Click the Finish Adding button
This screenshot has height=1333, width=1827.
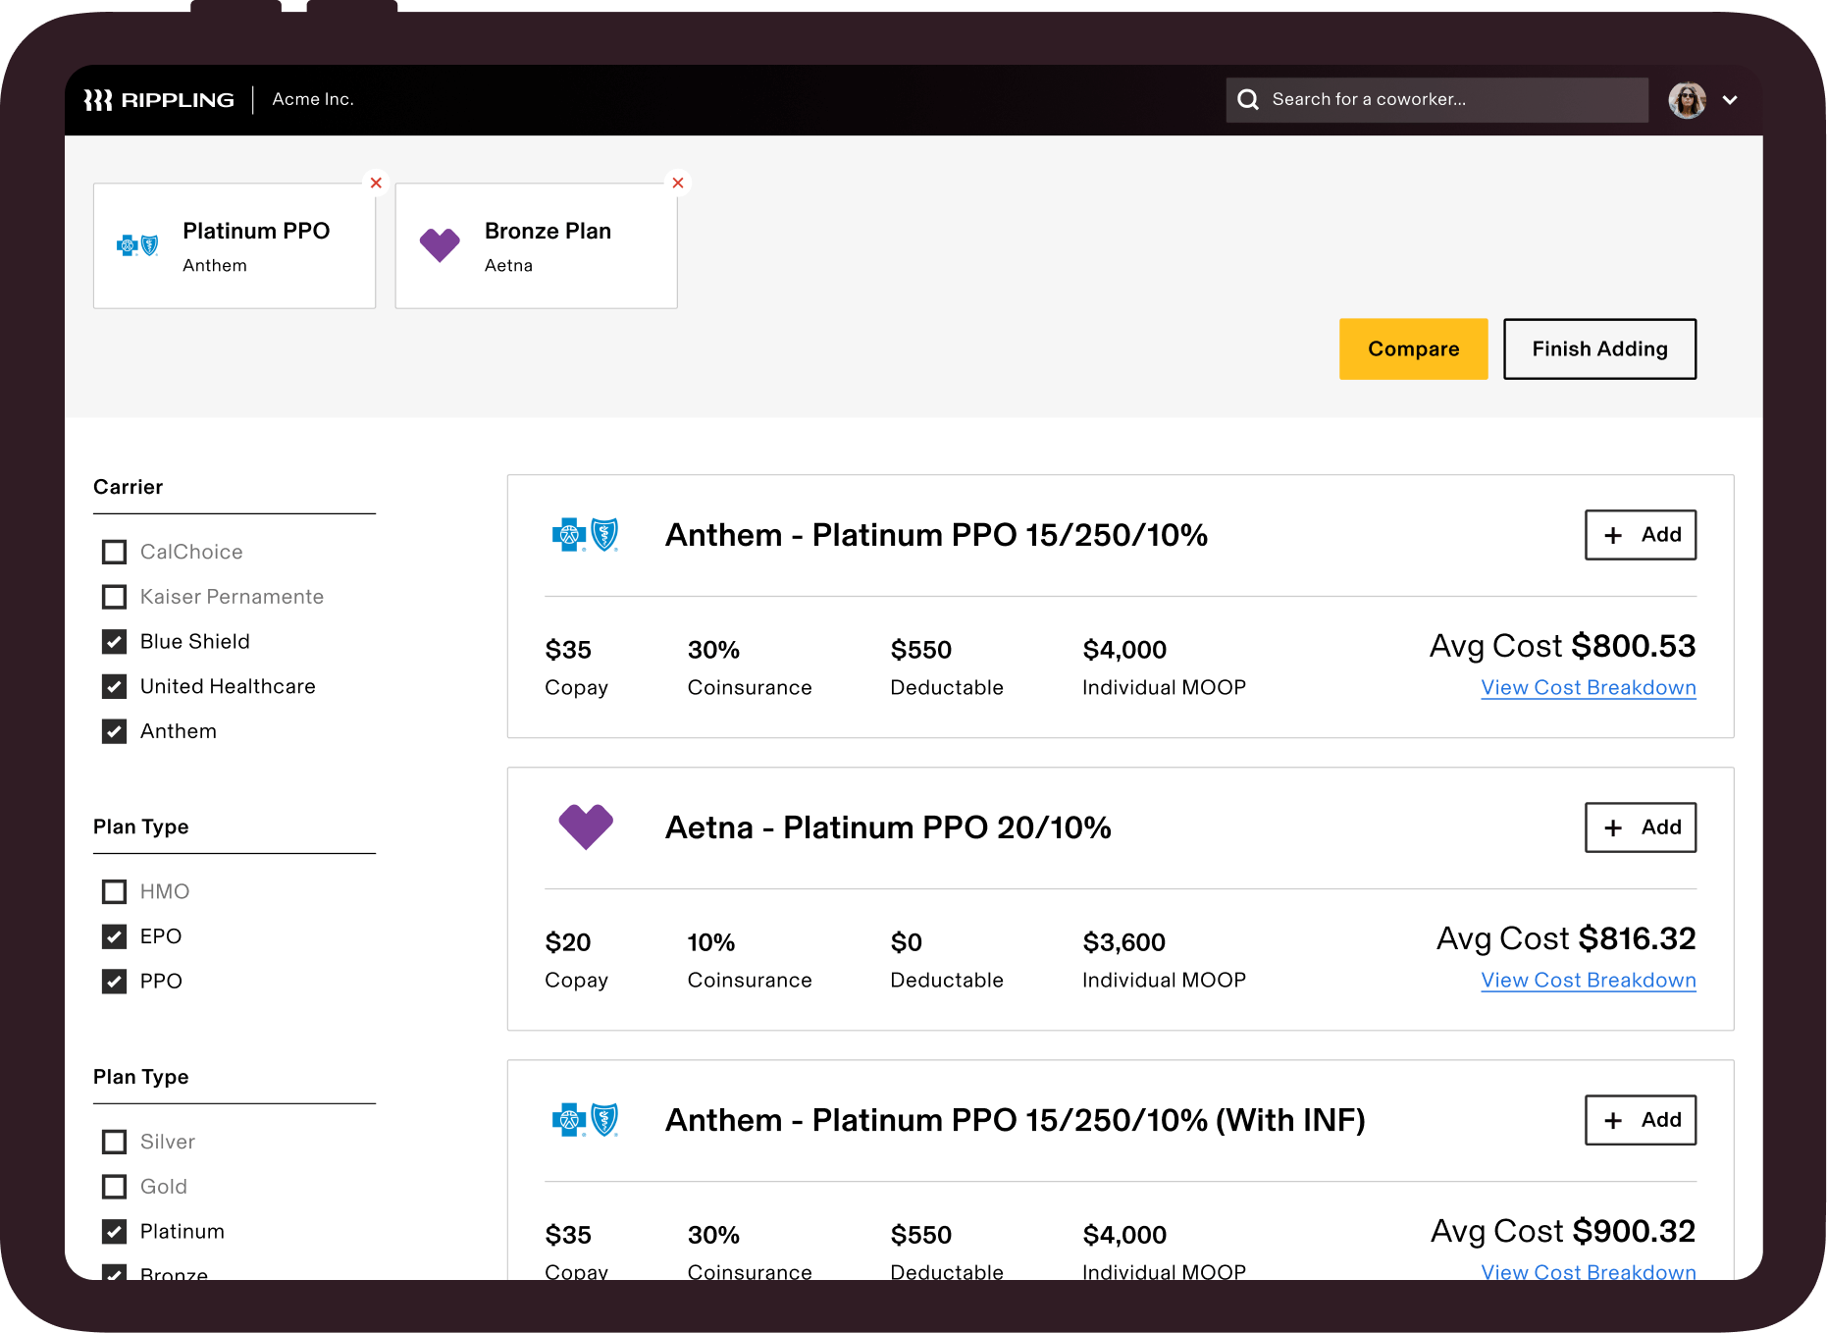pyautogui.click(x=1599, y=348)
